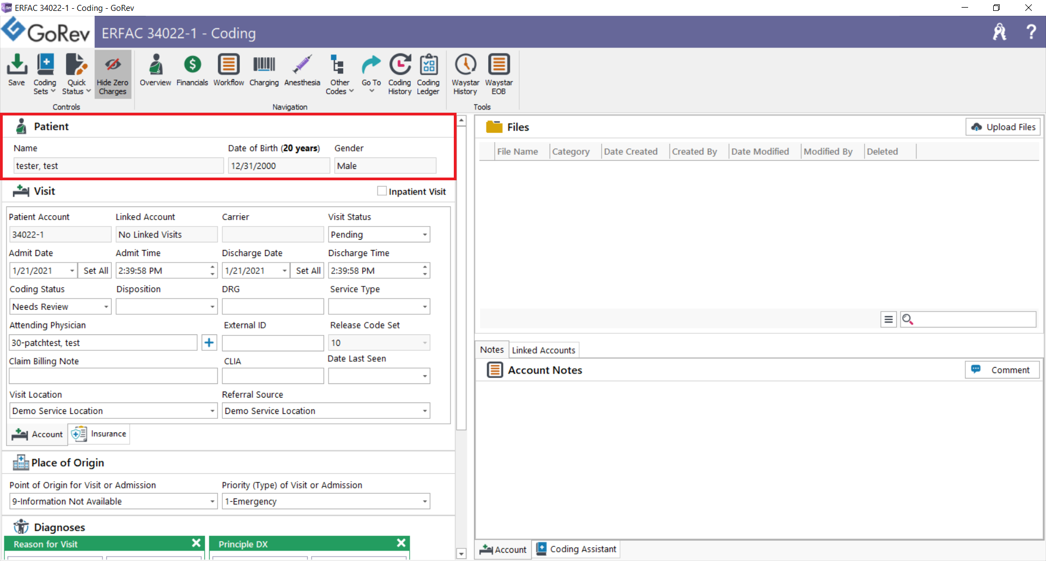
Task: Open the Visit Status dropdown
Action: [425, 235]
